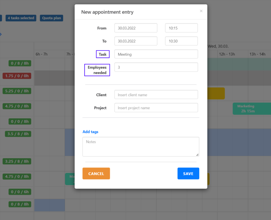Click the From date field
The width and height of the screenshot is (271, 220).
click(136, 28)
